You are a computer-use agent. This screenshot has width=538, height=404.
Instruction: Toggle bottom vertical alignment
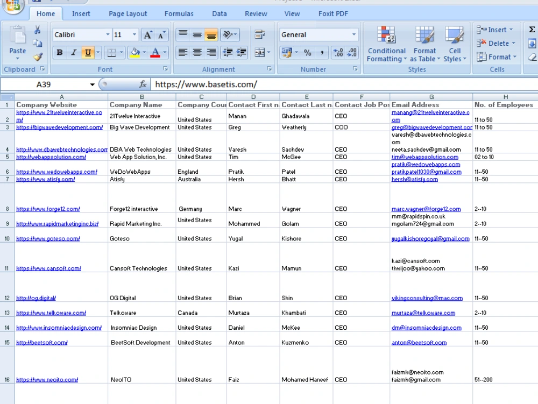click(x=211, y=34)
